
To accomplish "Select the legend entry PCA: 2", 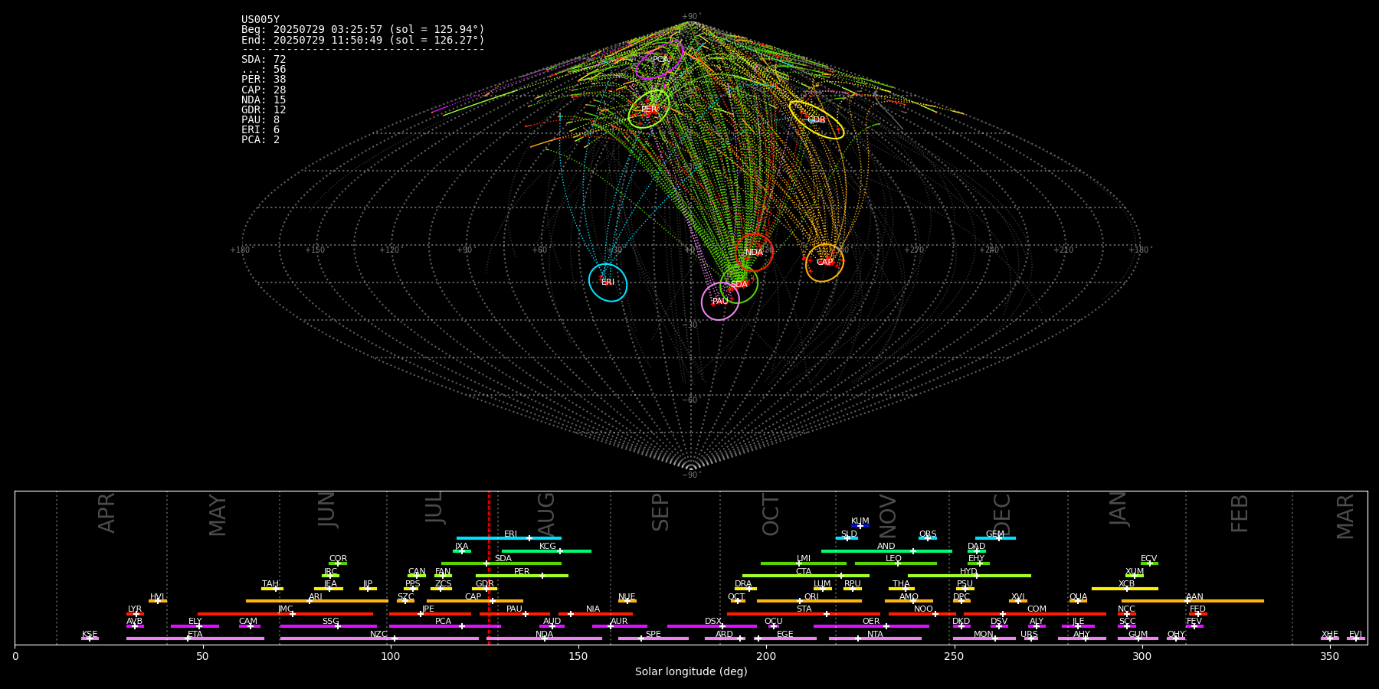I will pos(260,140).
